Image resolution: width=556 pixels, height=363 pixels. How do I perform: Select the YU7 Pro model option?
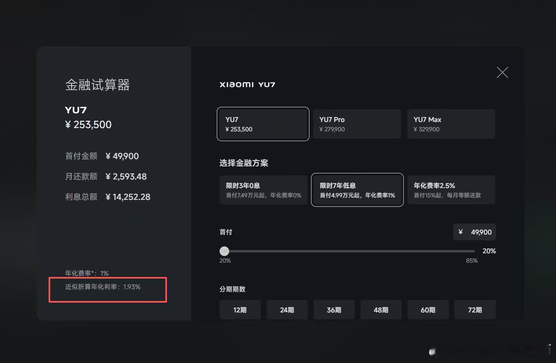(x=357, y=124)
